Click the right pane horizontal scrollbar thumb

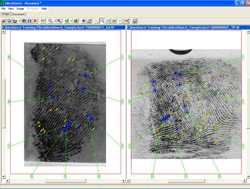coord(186,181)
